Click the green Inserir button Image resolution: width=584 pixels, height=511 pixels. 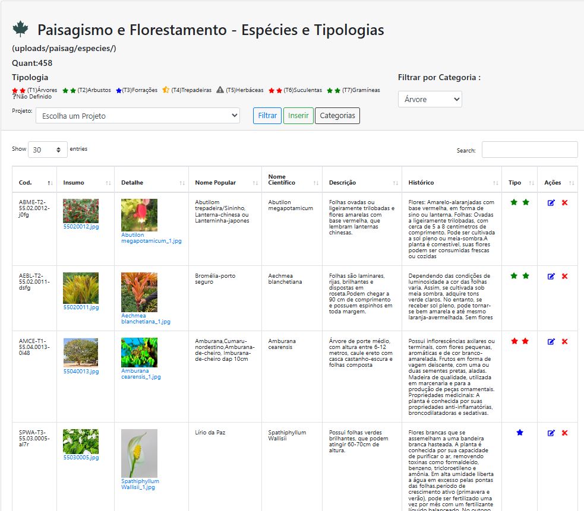[x=298, y=116]
